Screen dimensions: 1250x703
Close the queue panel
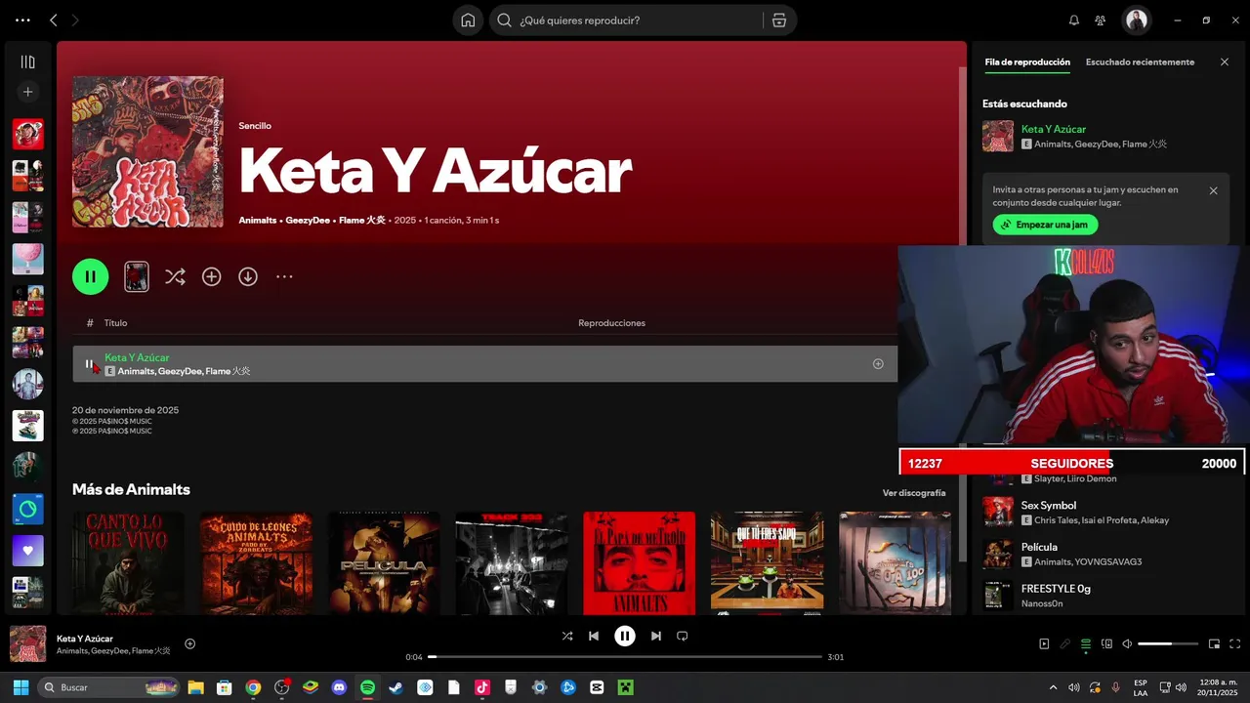[x=1225, y=62]
